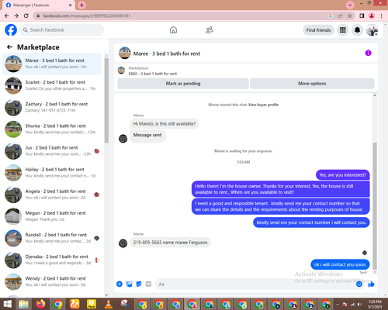388x310 pixels.
Task: Click the 'Yes, are you interested?' message
Action: click(x=343, y=175)
